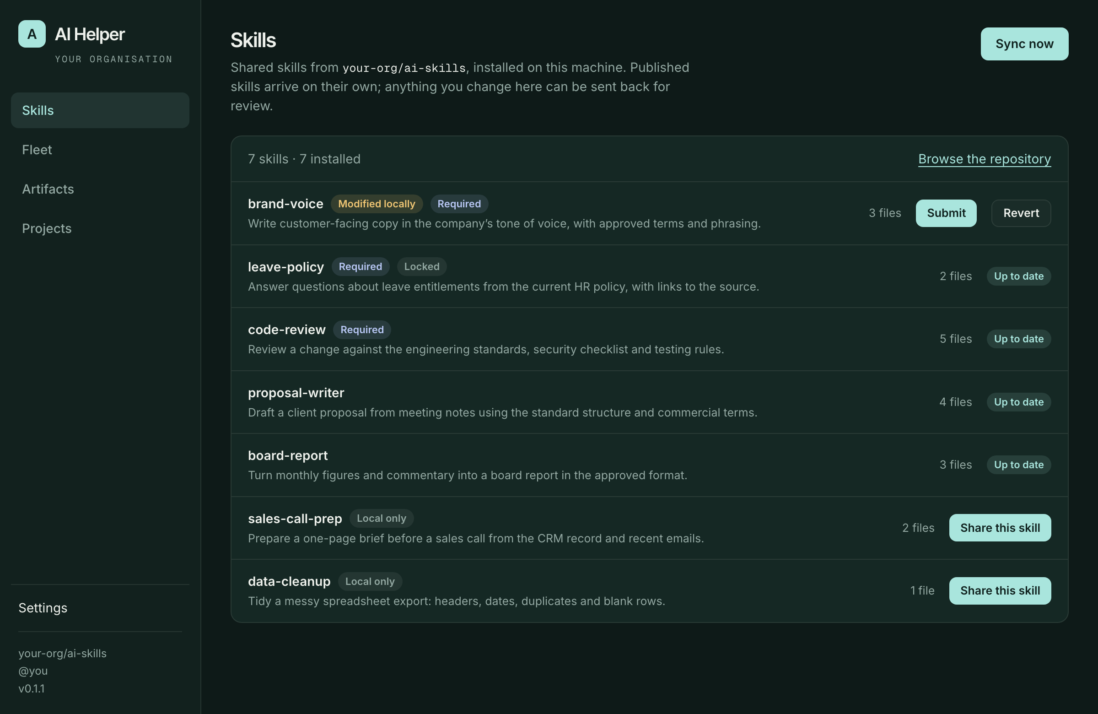
Task: Select the sales-call-prep skill name
Action: point(295,519)
